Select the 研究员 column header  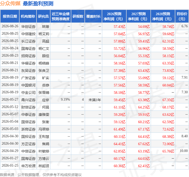[x=43, y=16]
